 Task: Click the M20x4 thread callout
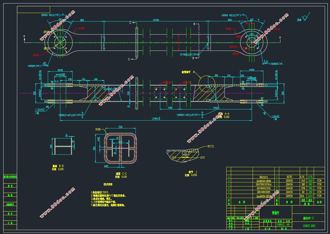click(x=233, y=47)
